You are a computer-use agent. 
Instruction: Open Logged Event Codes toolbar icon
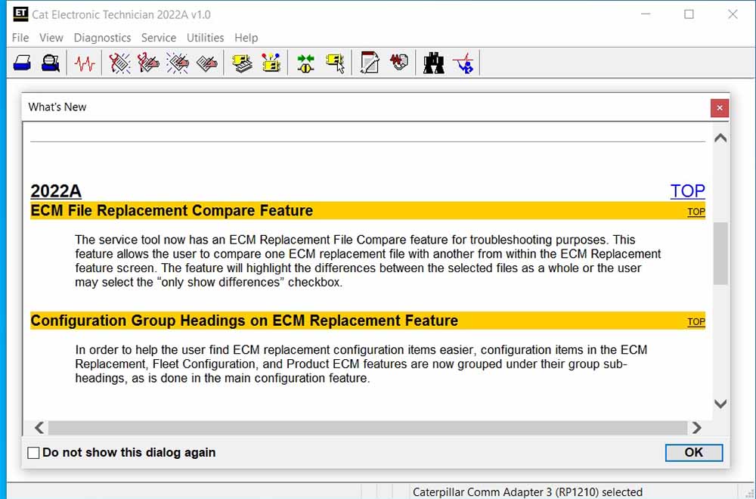coord(207,64)
